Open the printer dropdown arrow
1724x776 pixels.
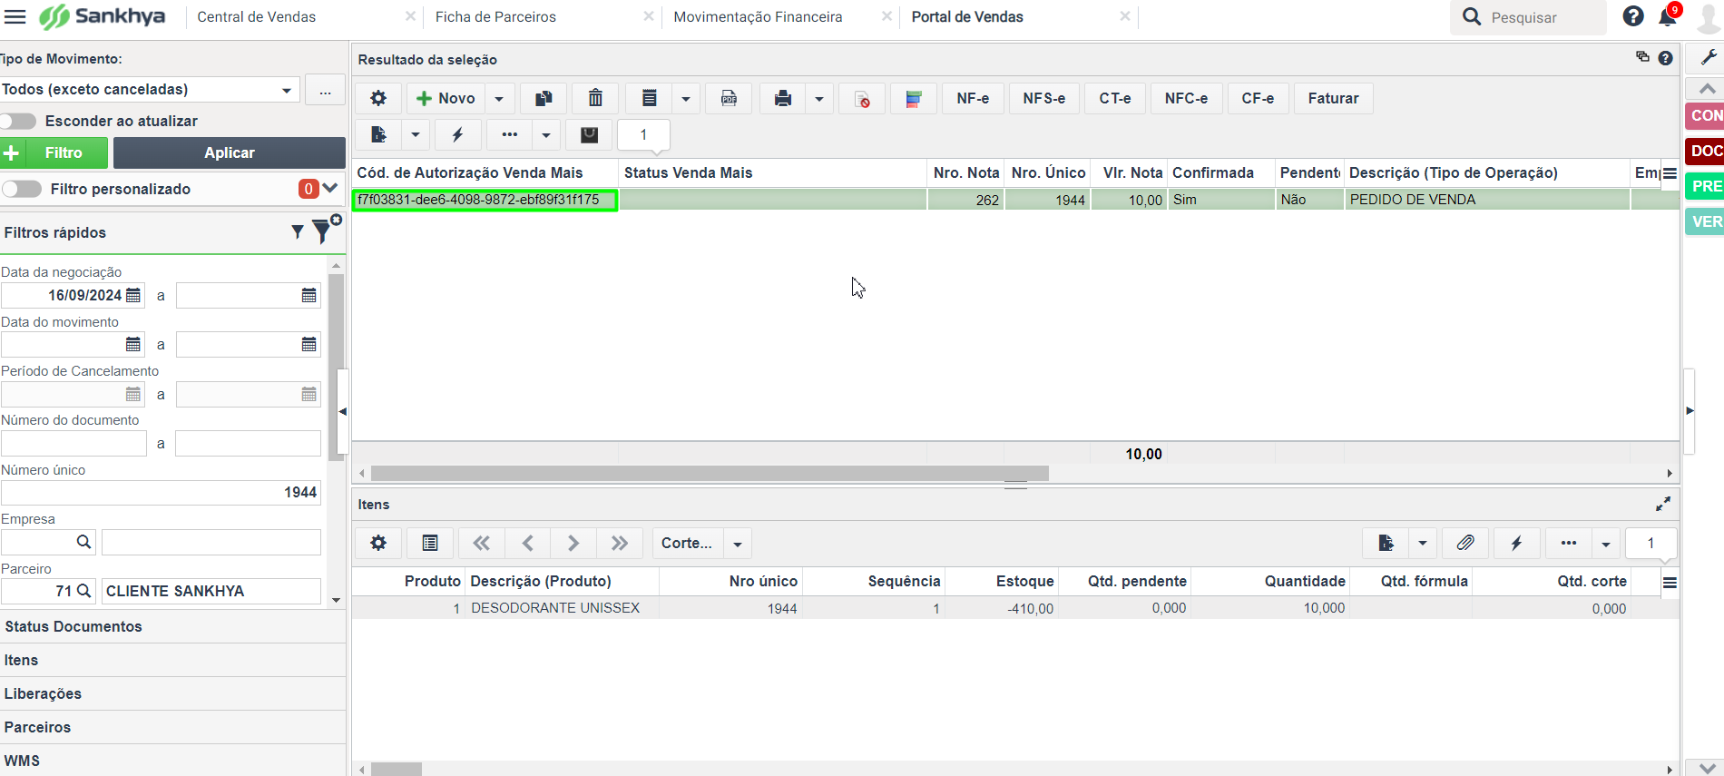(x=819, y=98)
